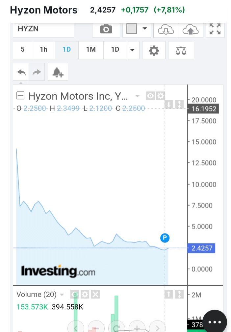The width and height of the screenshot is (231, 332).
Task: Undo the last chart action
Action: (x=21, y=72)
